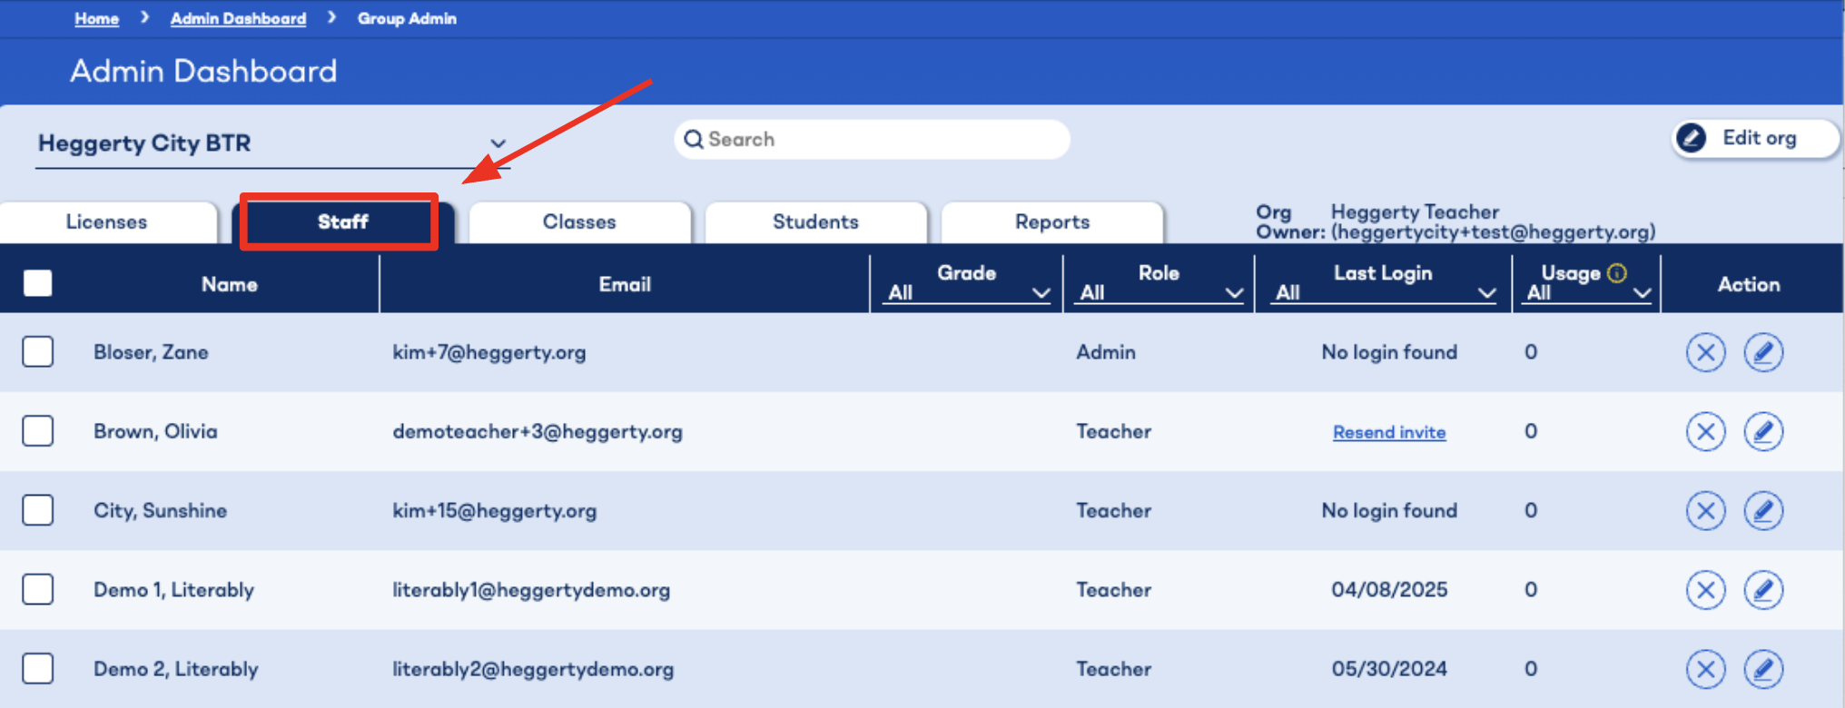Check the box for Demo 1, Literably
Screen dimensions: 1845x708
pyautogui.click(x=38, y=589)
